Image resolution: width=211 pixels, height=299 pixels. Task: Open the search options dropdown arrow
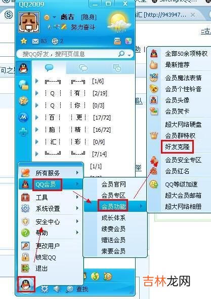(130, 55)
